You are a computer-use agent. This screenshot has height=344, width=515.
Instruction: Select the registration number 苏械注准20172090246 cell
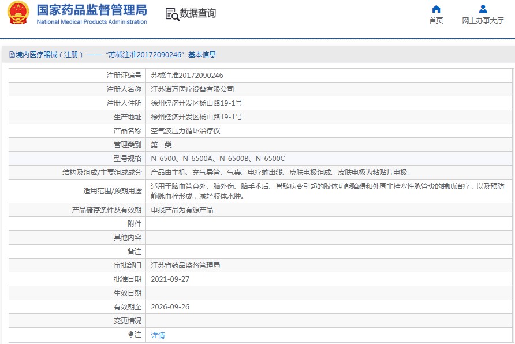187,76
